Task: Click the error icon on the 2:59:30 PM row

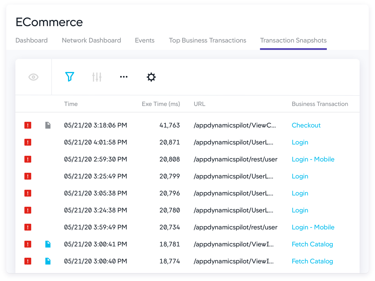Action: (28, 159)
